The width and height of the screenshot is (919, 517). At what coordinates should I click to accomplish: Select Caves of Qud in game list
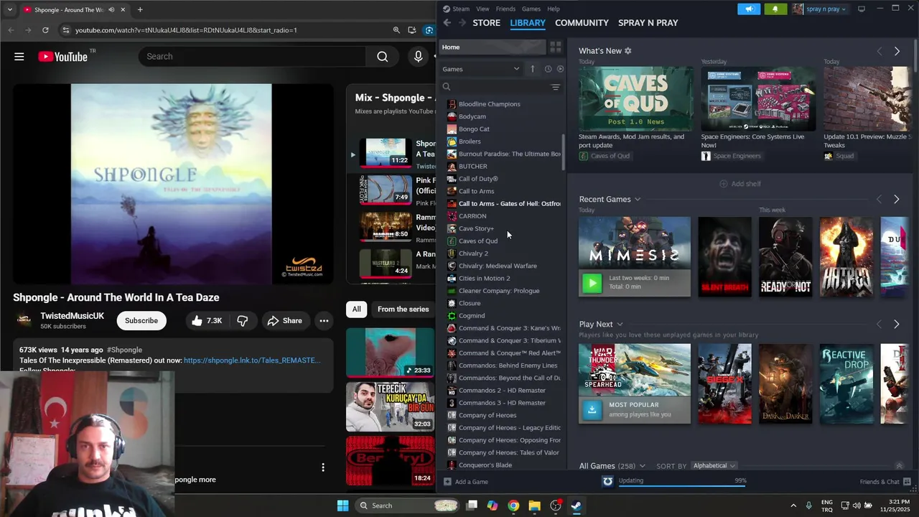[477, 241]
